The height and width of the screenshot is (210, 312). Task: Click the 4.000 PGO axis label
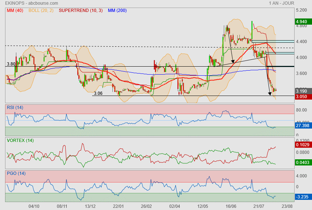click(301, 176)
